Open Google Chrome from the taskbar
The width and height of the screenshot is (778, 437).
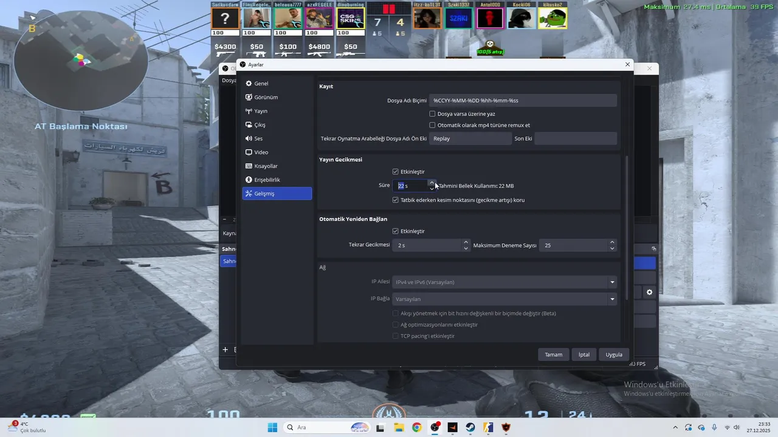click(416, 427)
